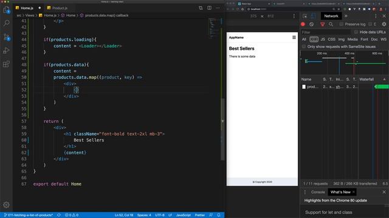Click the AppName header link
The width and height of the screenshot is (389, 218).
[x=236, y=38]
